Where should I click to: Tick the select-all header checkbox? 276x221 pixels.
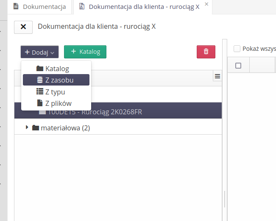click(238, 66)
